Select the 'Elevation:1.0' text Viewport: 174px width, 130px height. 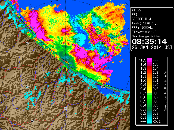click(144, 32)
